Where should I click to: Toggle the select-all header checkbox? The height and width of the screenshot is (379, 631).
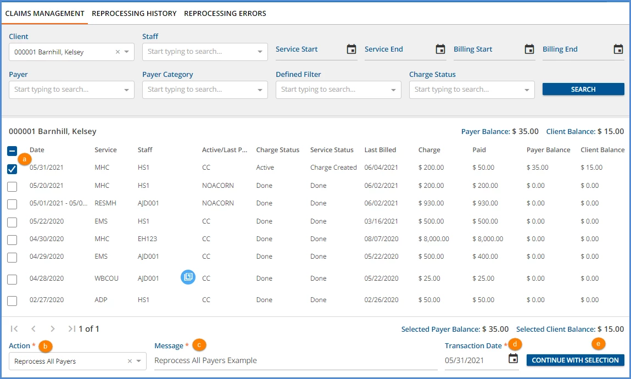point(12,151)
